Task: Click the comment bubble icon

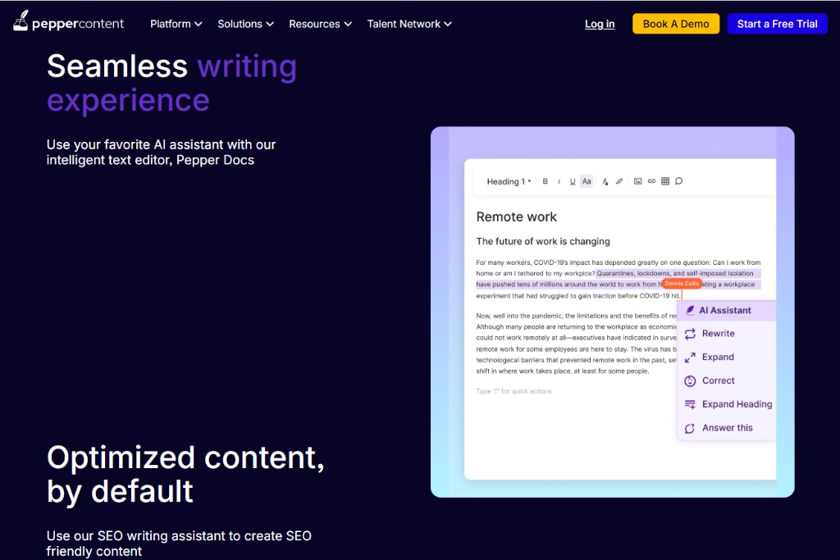Action: (x=678, y=181)
